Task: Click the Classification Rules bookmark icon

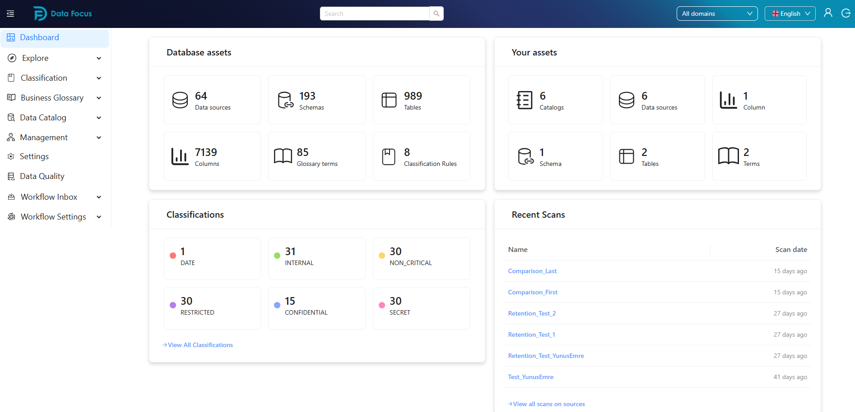Action: coord(389,156)
